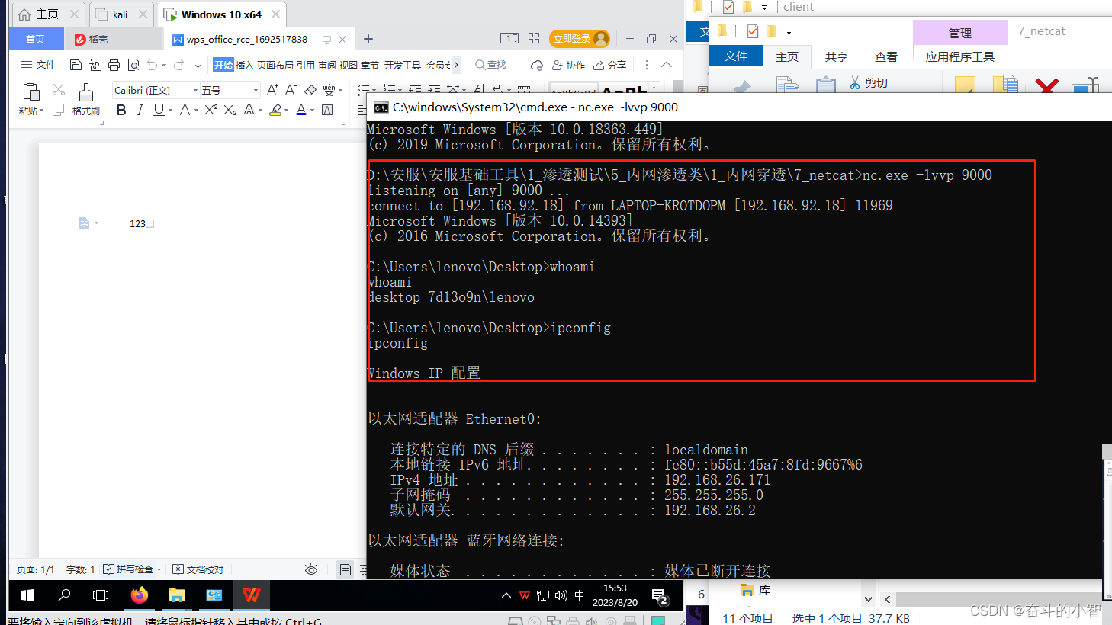This screenshot has width=1112, height=625.
Task: Apply the yellow text highlight color
Action: [x=275, y=111]
